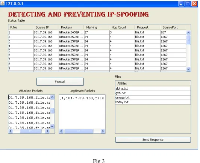Click Hop Count 3 cell in row 1
200x163 pixels.
122,32
